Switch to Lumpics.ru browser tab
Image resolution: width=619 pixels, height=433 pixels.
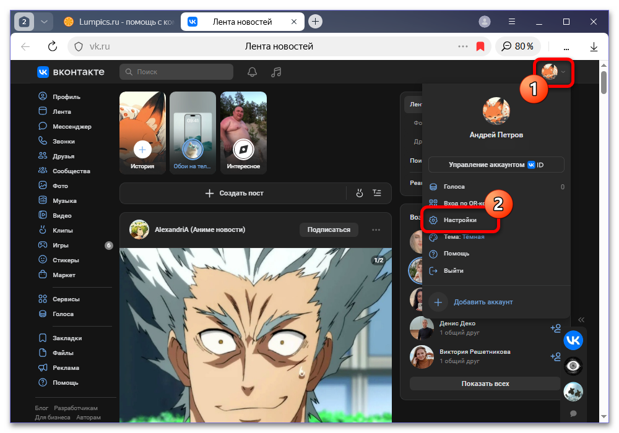118,22
